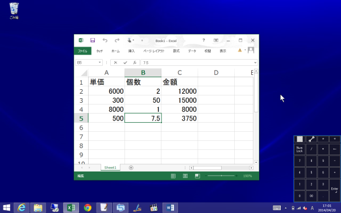Switch to Page Layout view
The image size is (341, 213).
[185, 176]
